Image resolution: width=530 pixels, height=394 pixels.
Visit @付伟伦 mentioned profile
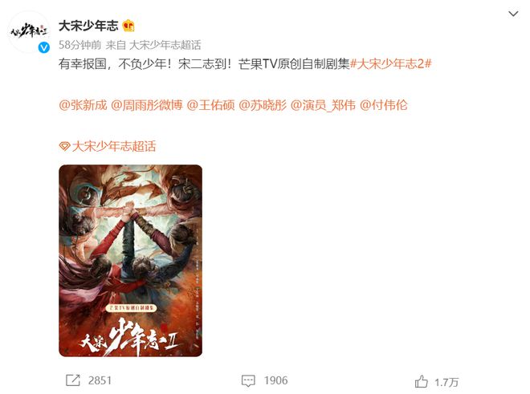tap(384, 105)
